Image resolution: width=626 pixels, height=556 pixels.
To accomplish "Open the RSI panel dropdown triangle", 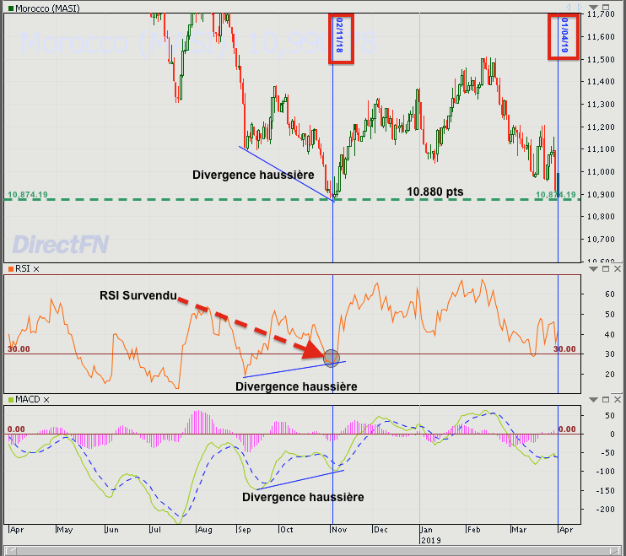I will pyautogui.click(x=592, y=268).
